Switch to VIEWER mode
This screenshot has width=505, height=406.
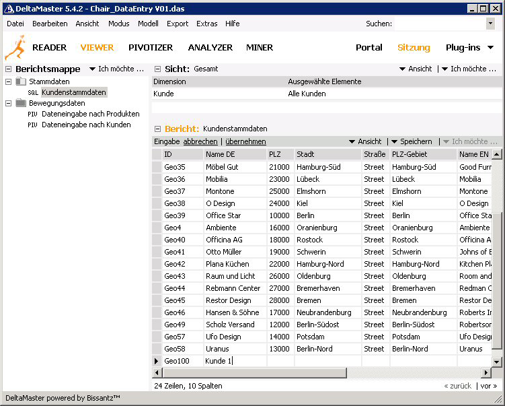pos(97,48)
